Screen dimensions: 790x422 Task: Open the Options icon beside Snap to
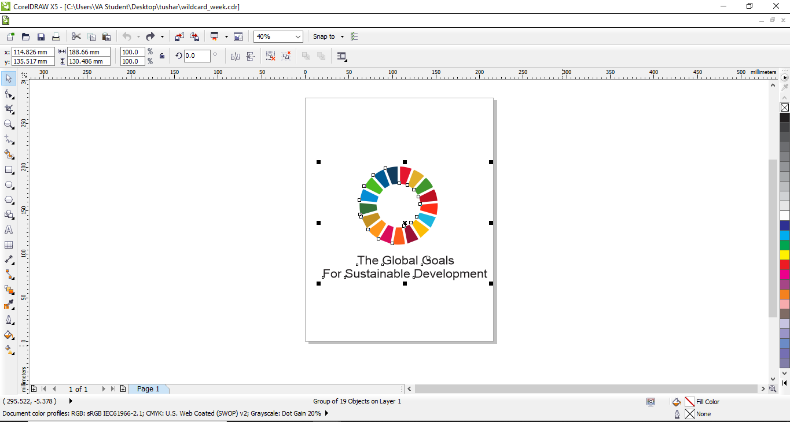click(355, 36)
